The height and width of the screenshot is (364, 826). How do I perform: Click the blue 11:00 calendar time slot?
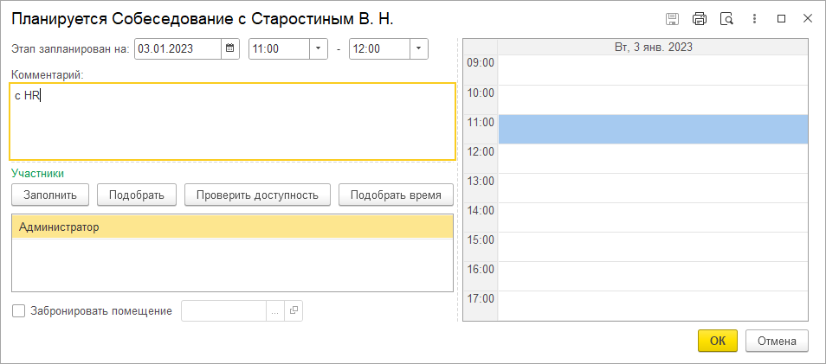(x=653, y=130)
